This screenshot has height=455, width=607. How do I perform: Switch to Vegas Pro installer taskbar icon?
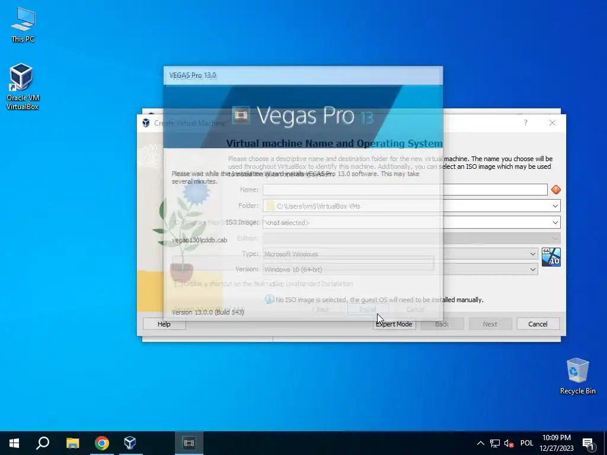pos(189,443)
